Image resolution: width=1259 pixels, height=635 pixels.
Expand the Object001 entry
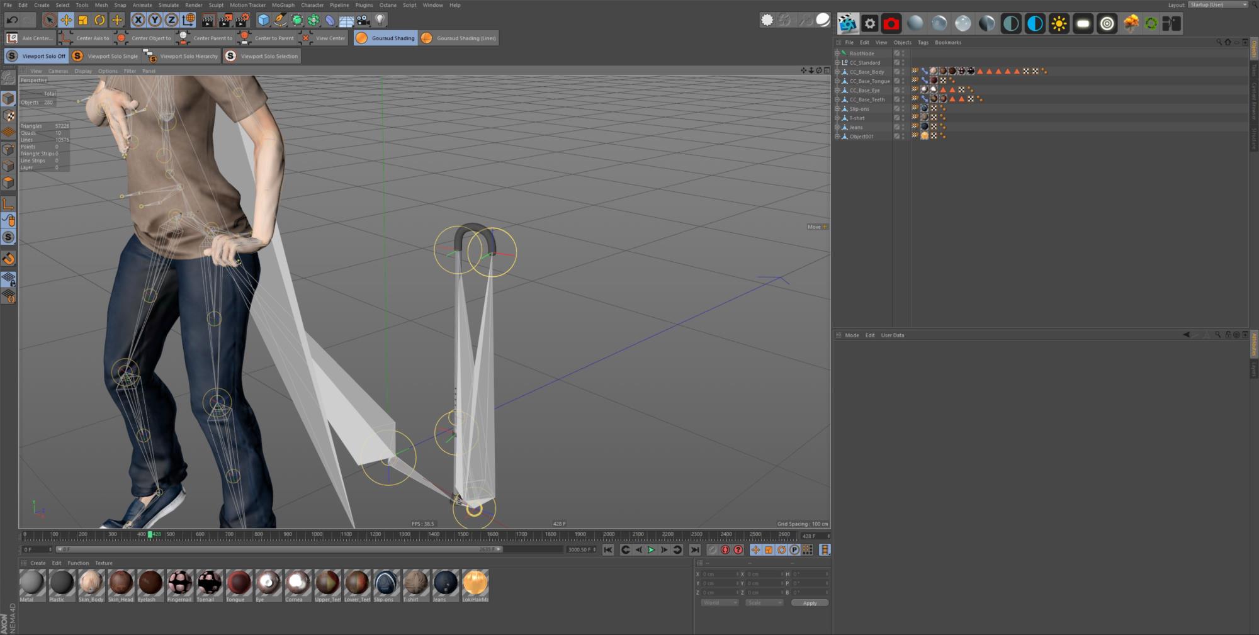(837, 136)
